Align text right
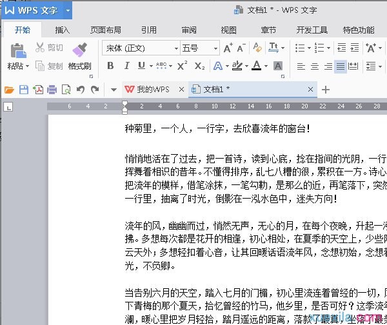This screenshot has height=325, width=387. [x=328, y=66]
